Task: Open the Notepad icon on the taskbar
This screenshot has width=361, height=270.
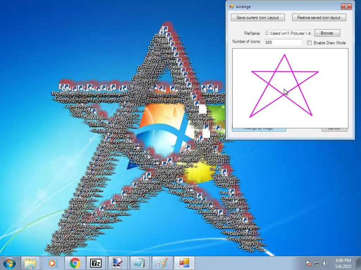Action: (140, 263)
